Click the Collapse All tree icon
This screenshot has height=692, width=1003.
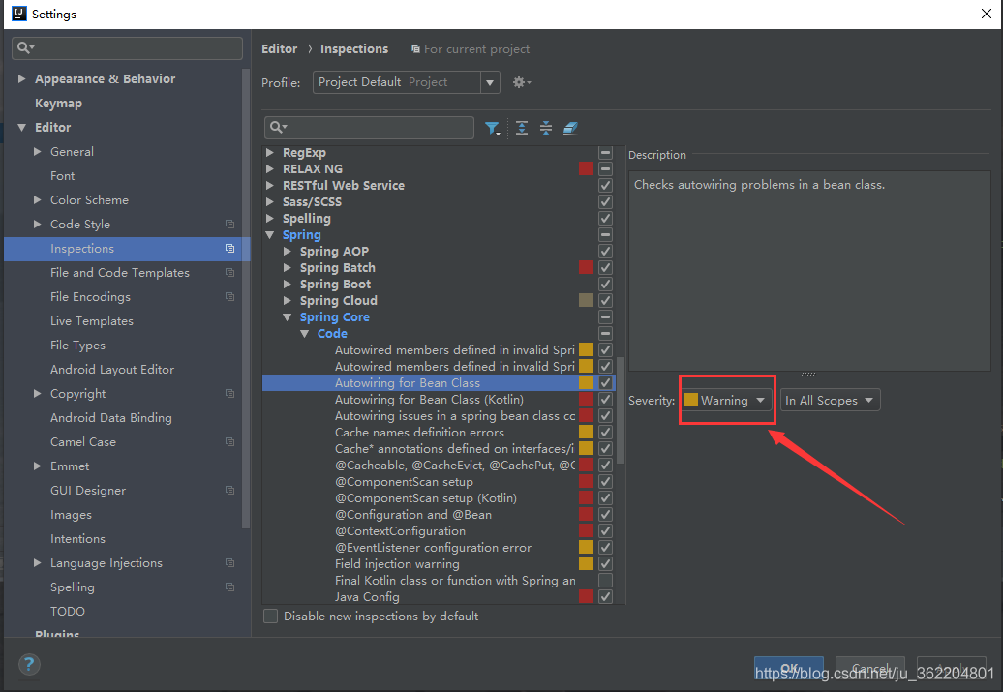pos(546,128)
